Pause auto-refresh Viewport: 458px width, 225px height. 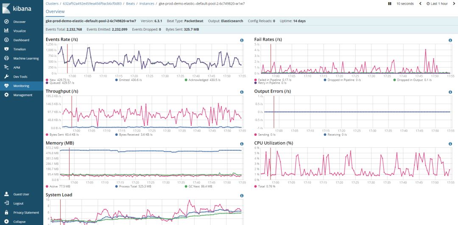[x=389, y=4]
